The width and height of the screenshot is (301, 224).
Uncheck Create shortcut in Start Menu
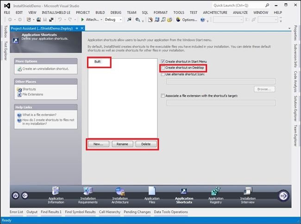point(163,62)
